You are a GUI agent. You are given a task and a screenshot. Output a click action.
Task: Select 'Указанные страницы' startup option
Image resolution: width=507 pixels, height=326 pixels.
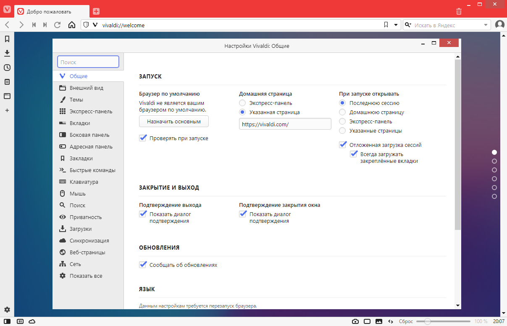pos(342,131)
